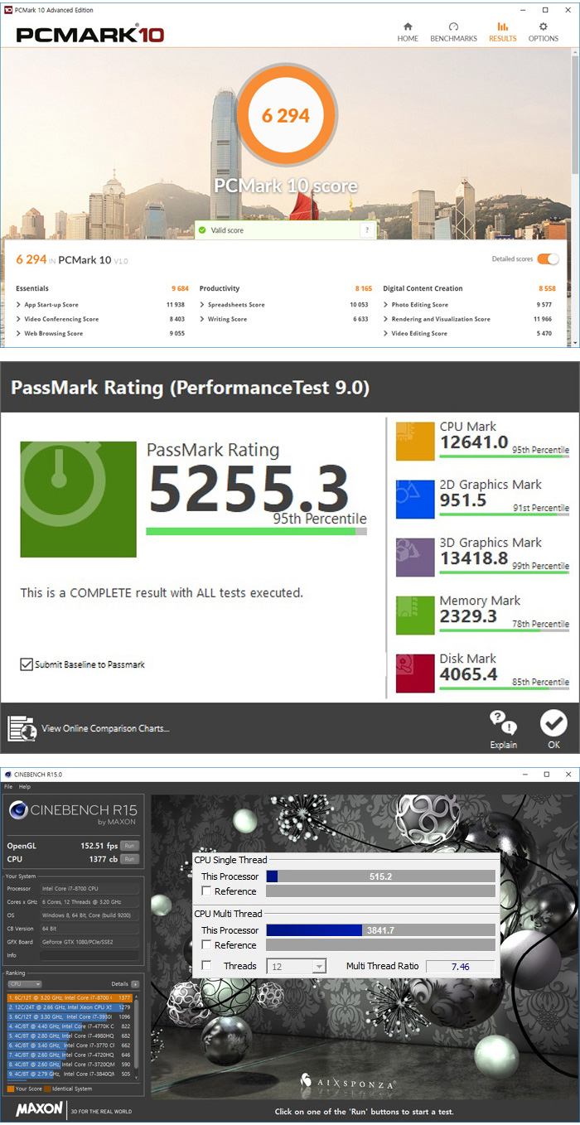
Task: Select ranking row 2 Intel Xeon CPU
Action: (70, 1007)
